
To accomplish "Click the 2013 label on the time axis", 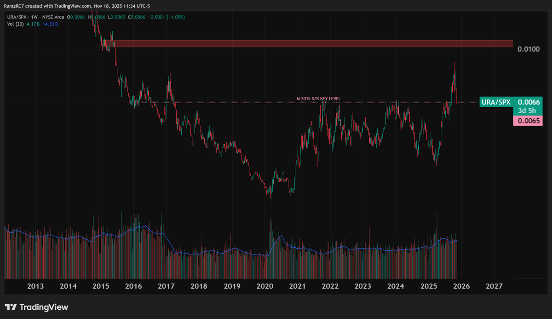I will pos(36,286).
